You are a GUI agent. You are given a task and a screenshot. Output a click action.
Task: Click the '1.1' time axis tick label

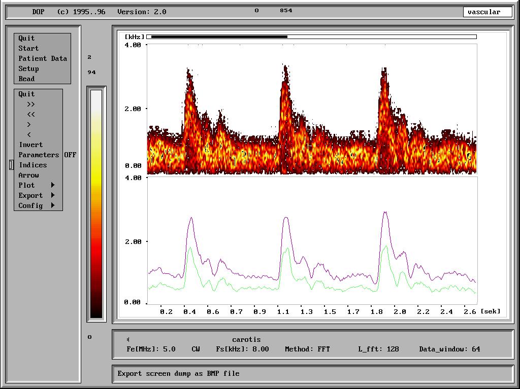coord(283,312)
